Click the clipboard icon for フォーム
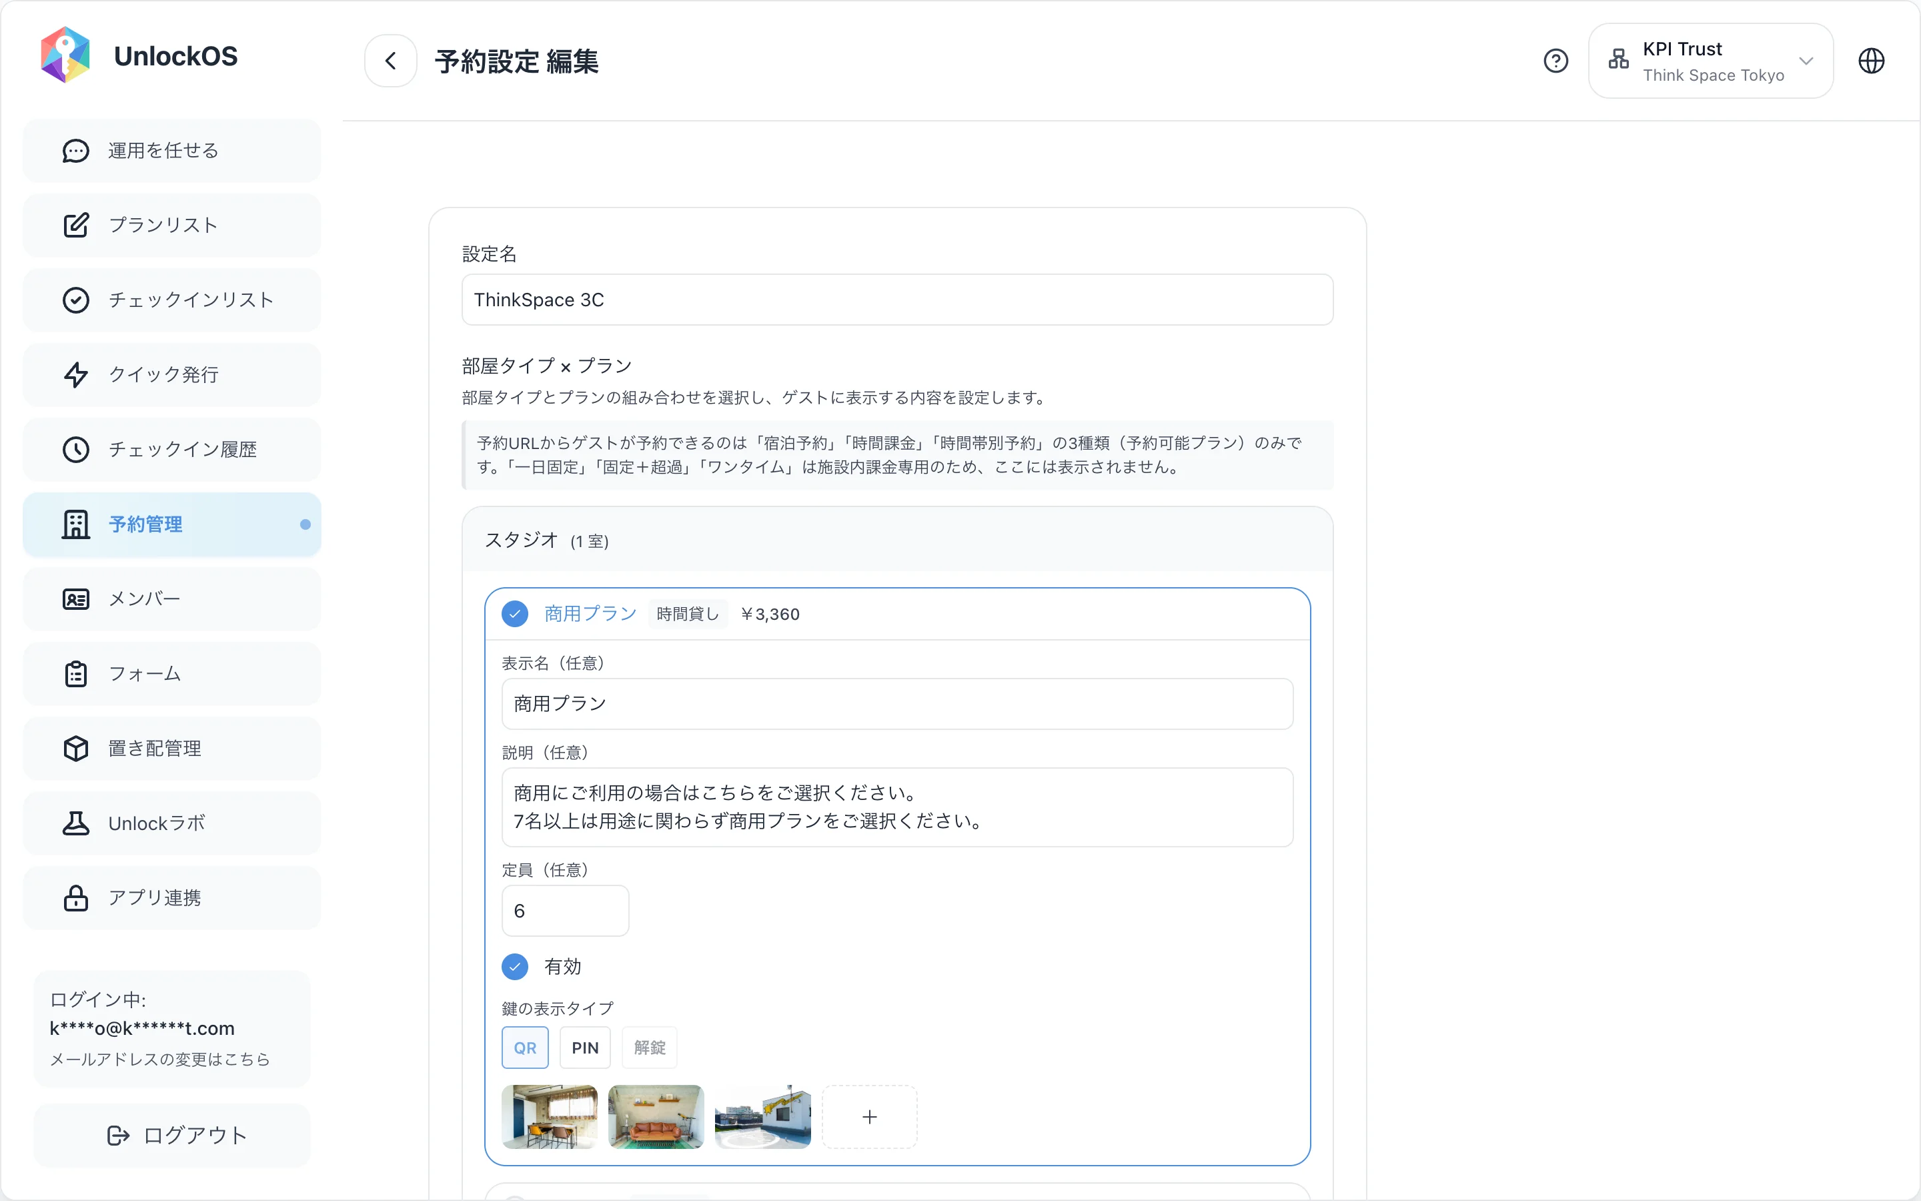 pos(75,674)
